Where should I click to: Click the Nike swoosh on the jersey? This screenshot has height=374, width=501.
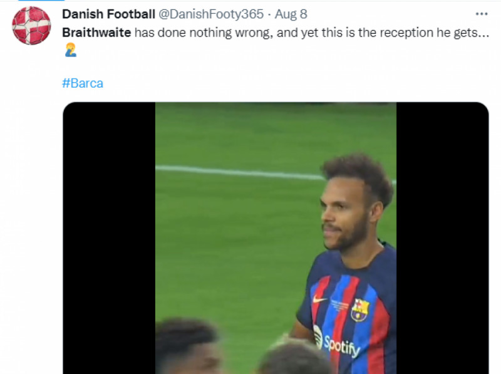[320, 300]
